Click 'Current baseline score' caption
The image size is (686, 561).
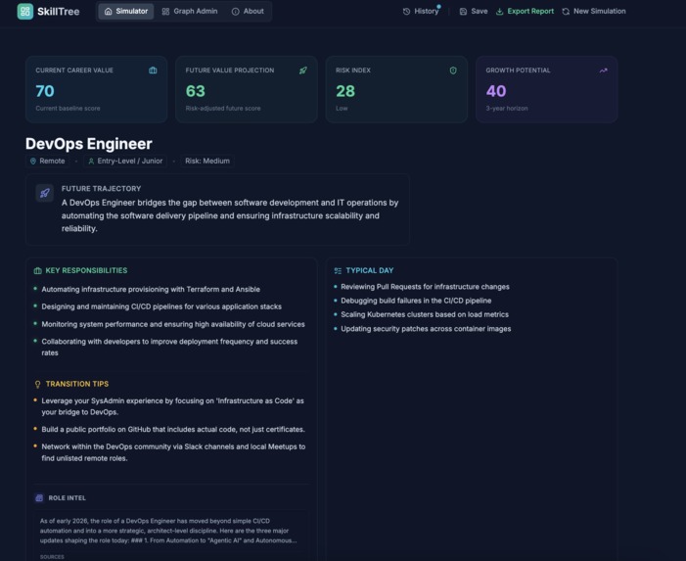coord(68,108)
